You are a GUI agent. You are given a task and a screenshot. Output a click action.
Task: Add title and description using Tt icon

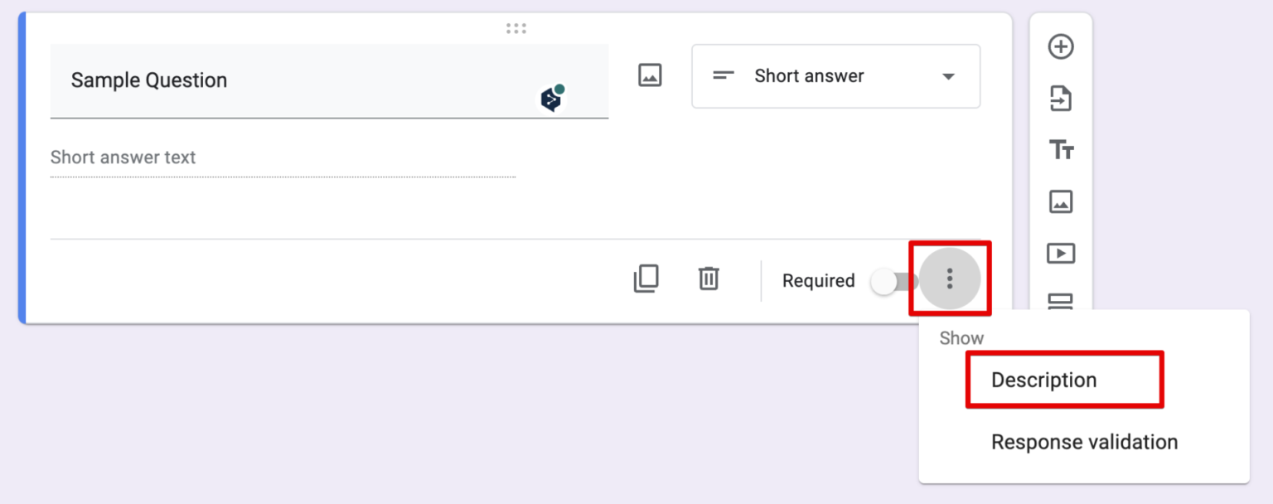pyautogui.click(x=1061, y=150)
